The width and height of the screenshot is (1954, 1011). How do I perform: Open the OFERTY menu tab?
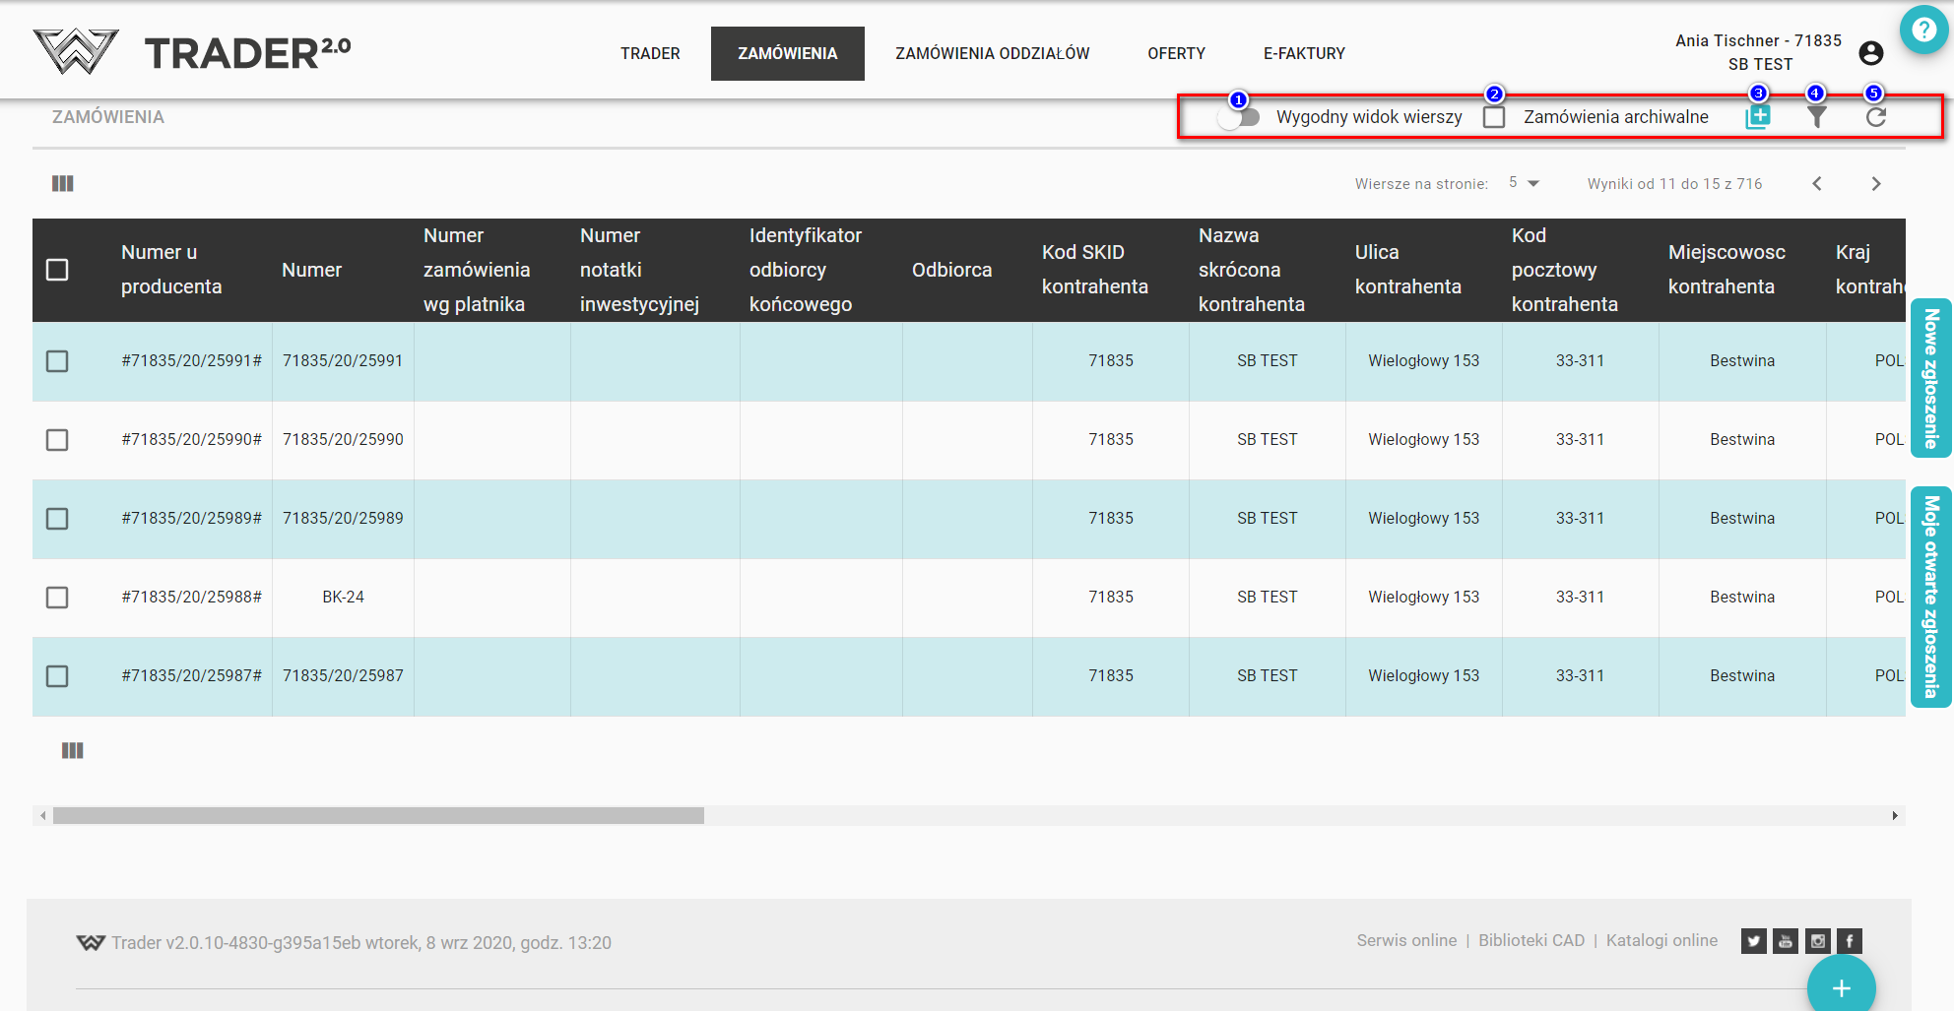(x=1176, y=53)
